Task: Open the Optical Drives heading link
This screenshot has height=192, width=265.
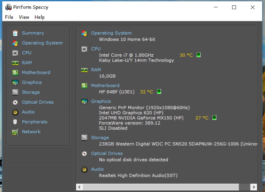Action: point(107,153)
